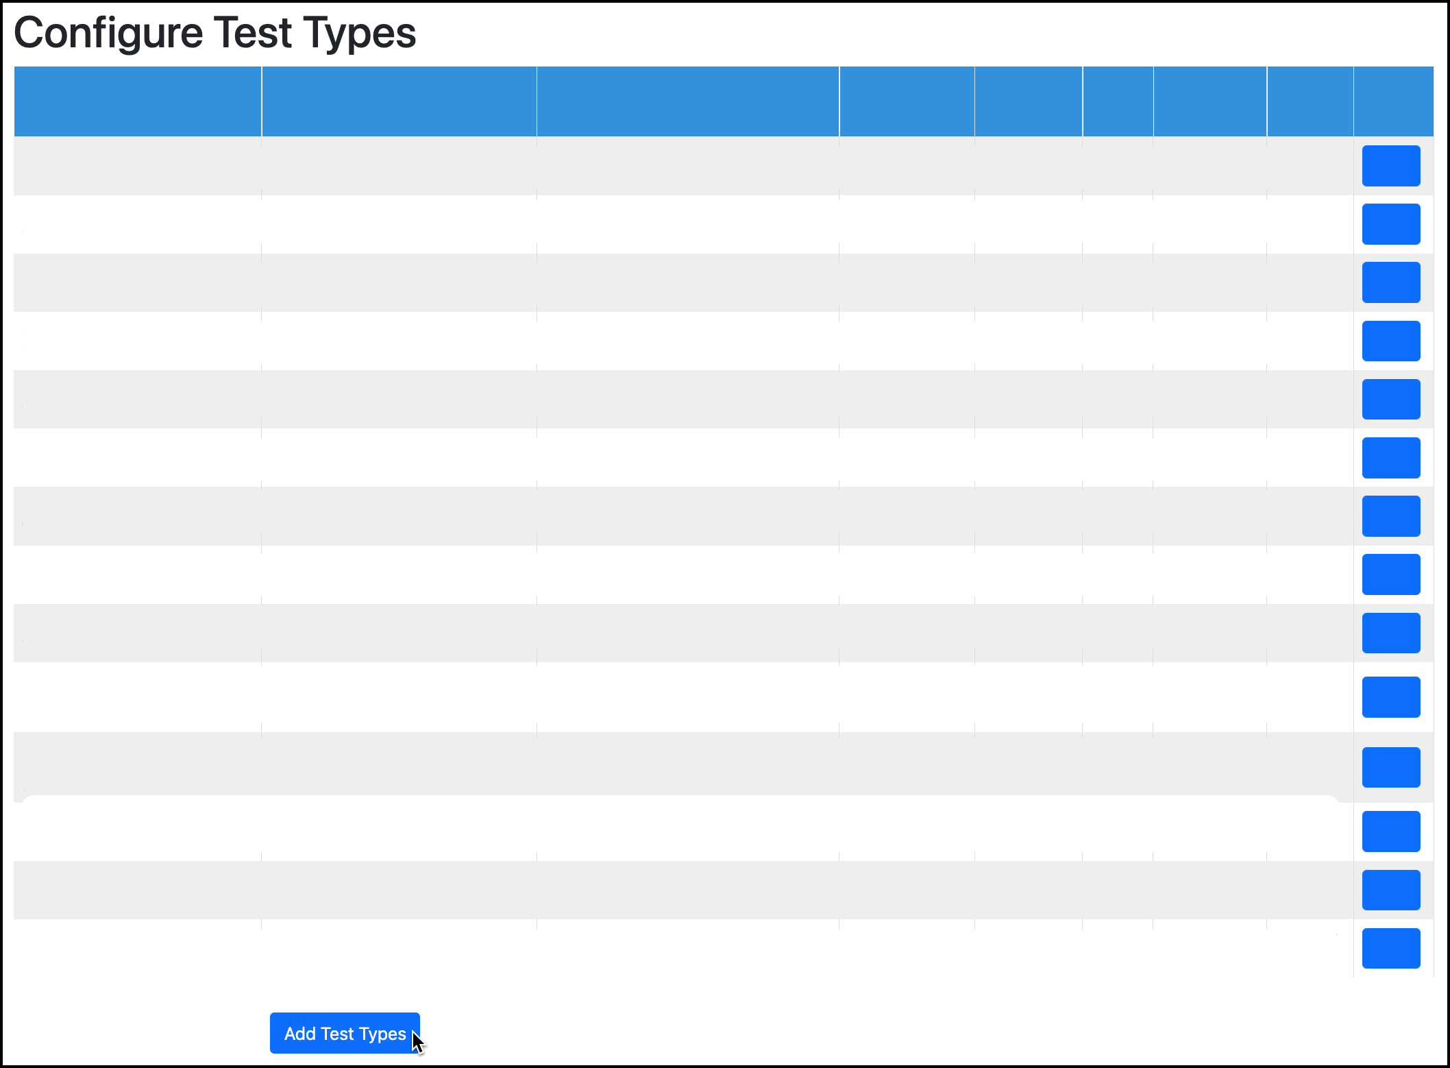
Task: Click the Add Test Types button
Action: click(345, 1033)
